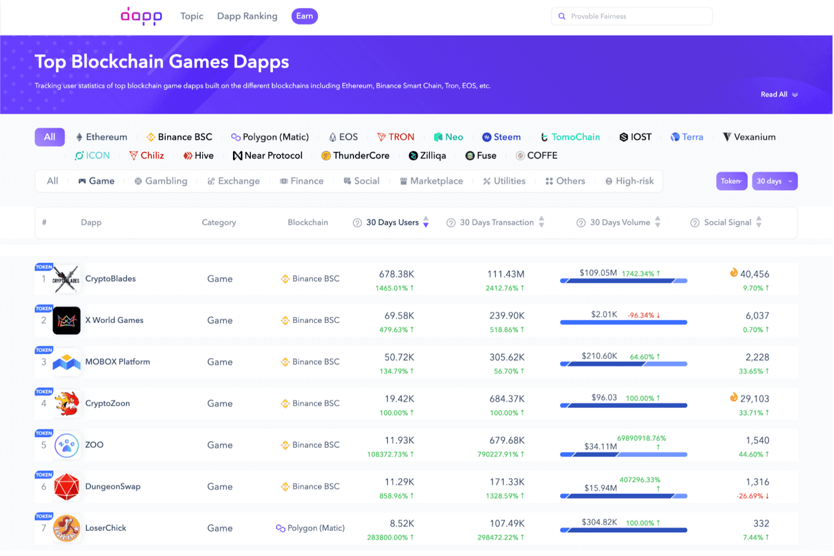Click the TOKEN badge on CryptoBlades row
Image resolution: width=834 pixels, height=556 pixels.
(44, 267)
